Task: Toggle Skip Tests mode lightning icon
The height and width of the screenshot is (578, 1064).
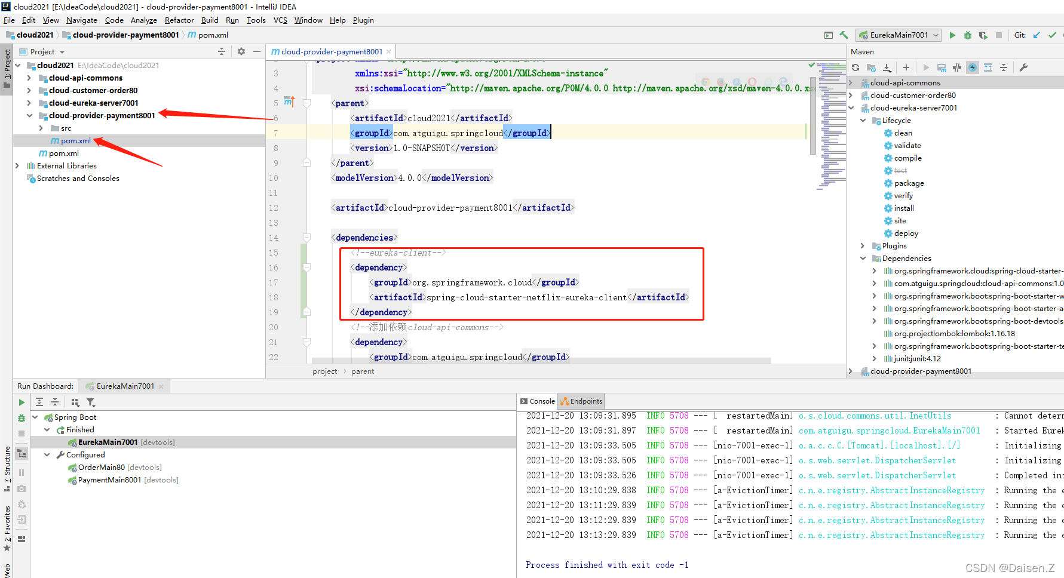Action: [x=973, y=67]
